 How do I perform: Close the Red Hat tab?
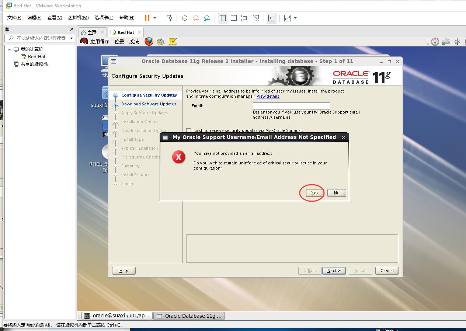pos(139,32)
